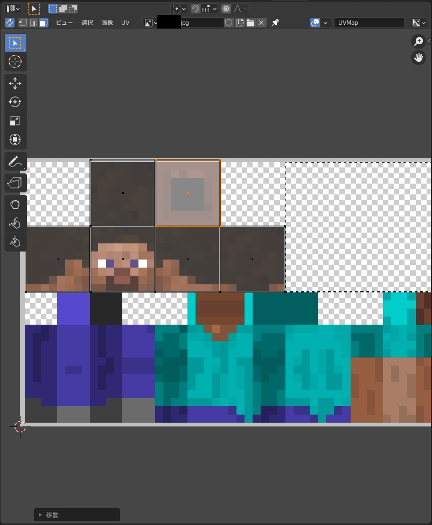Open the 選択 menu

point(87,23)
